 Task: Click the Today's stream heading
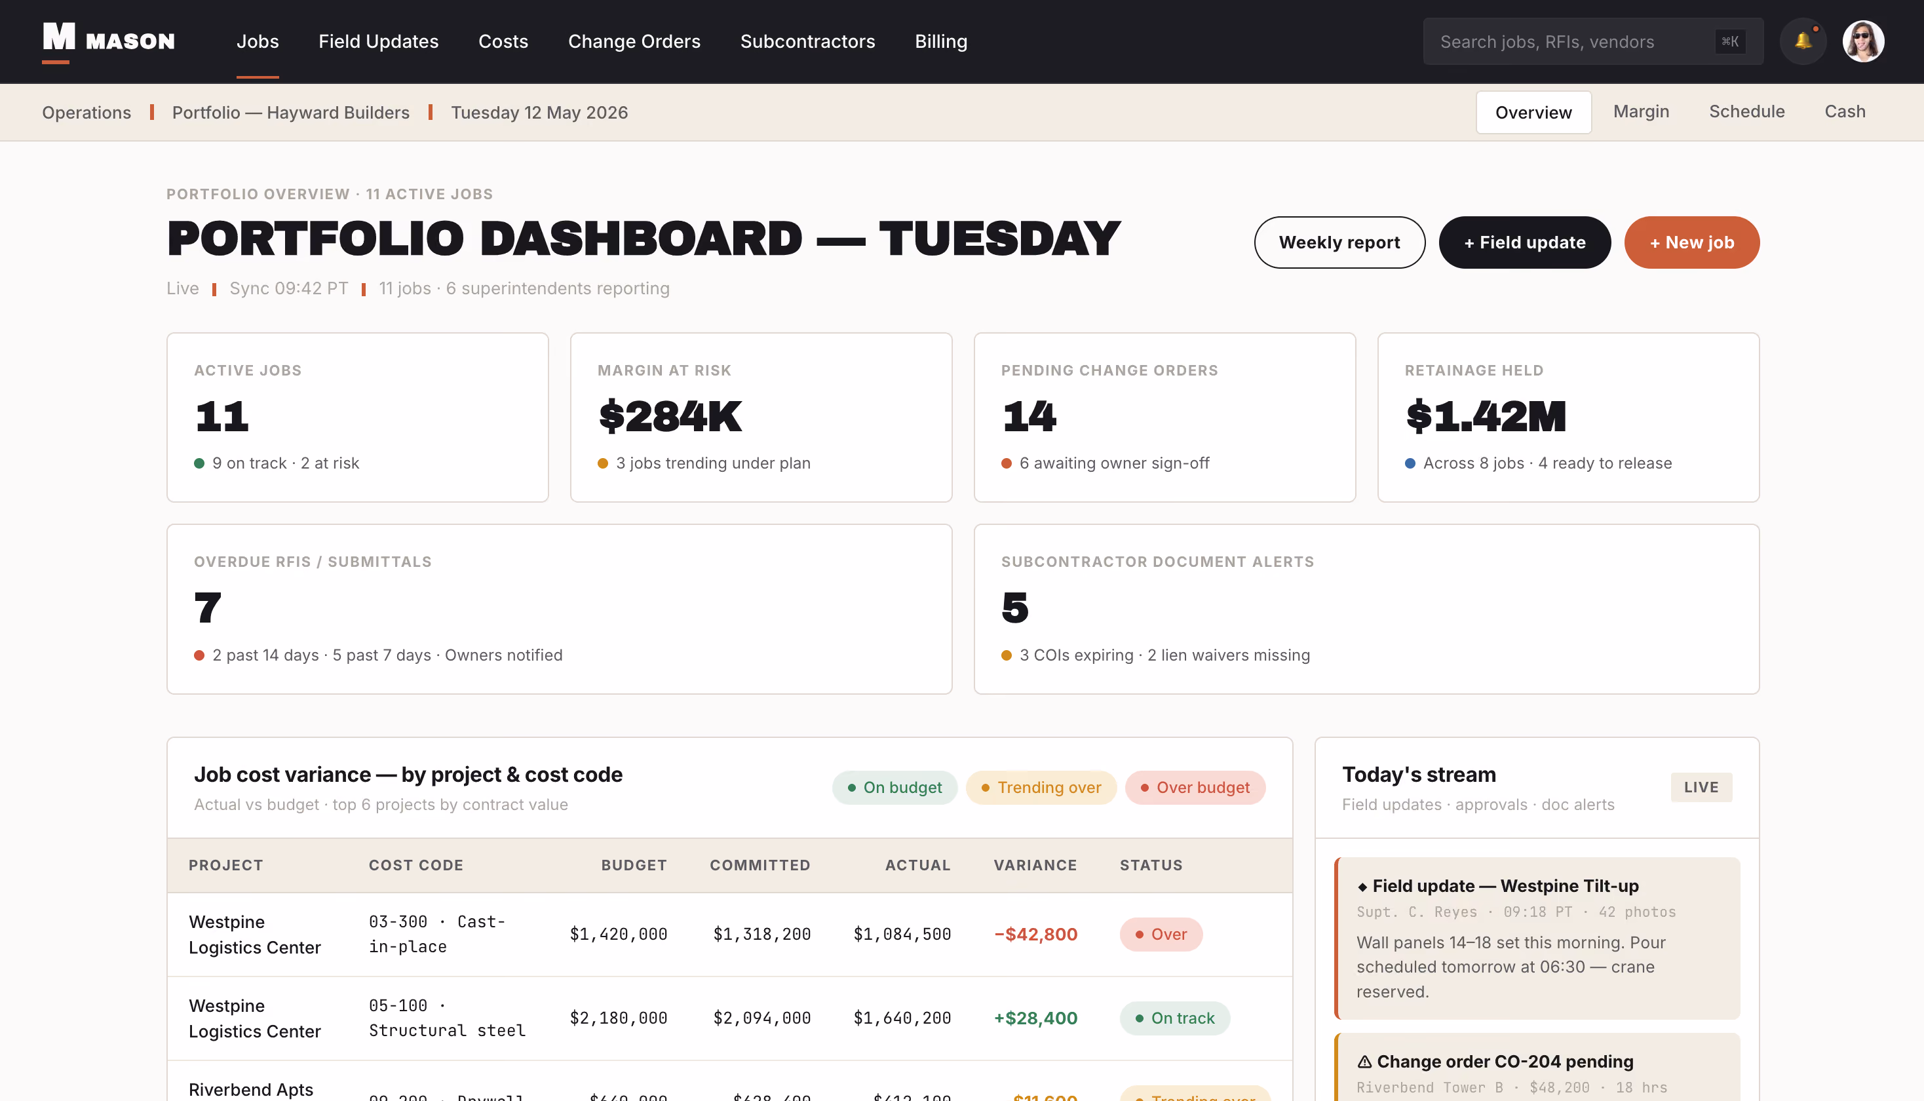tap(1419, 775)
